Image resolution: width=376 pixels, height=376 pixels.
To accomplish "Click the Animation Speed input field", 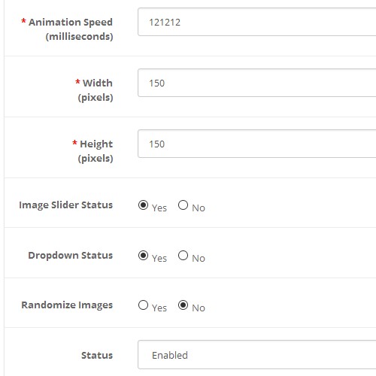I will click(x=257, y=22).
